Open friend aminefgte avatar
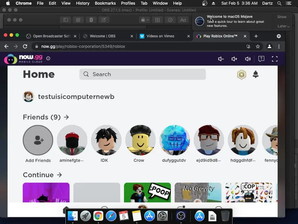298x224 pixels. 72,140
